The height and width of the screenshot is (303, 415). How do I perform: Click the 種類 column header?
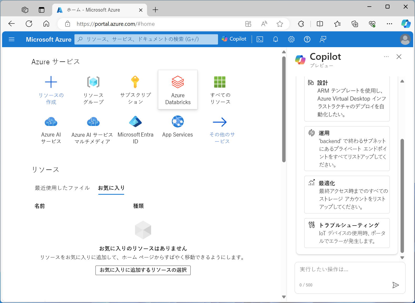coord(139,206)
